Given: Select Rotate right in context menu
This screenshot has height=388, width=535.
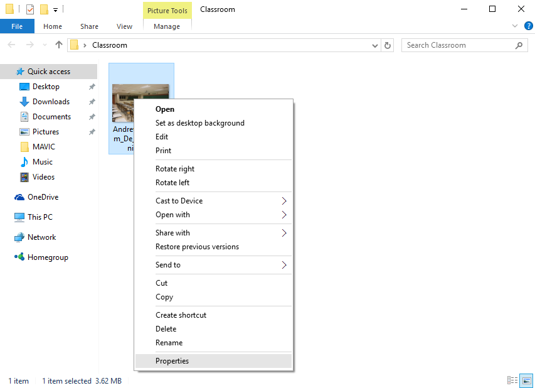Looking at the screenshot, I should click(175, 169).
